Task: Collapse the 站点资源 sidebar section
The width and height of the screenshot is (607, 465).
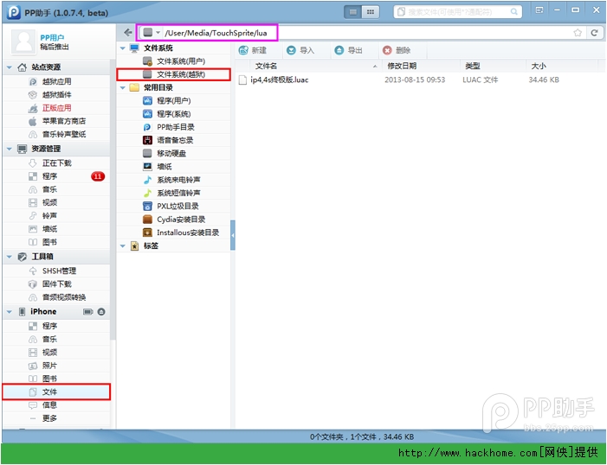Action: point(10,67)
